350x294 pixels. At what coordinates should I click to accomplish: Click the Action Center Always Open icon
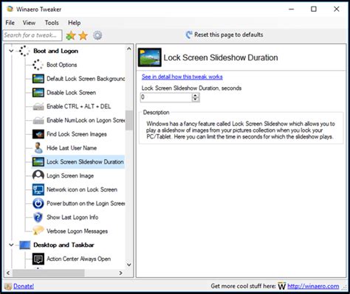pos(38,259)
